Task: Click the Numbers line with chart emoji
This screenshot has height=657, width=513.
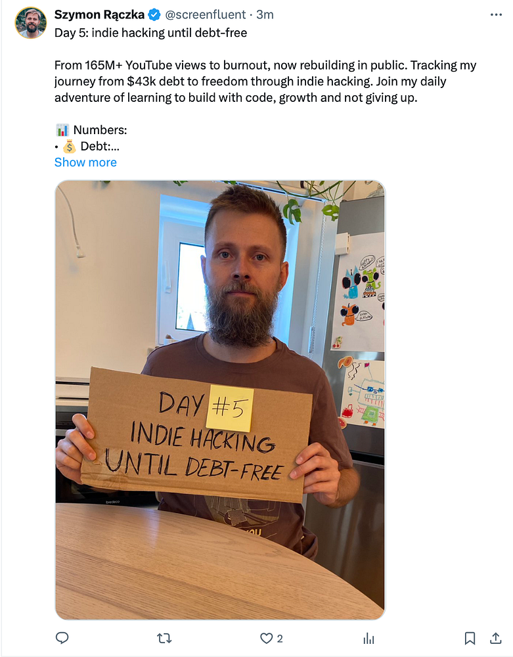Action: tap(91, 130)
